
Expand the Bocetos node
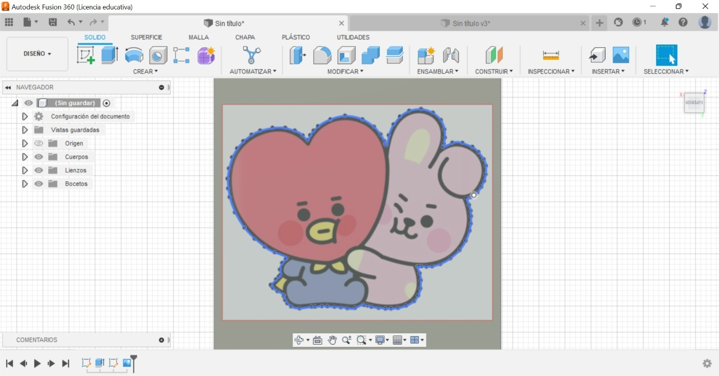click(25, 184)
